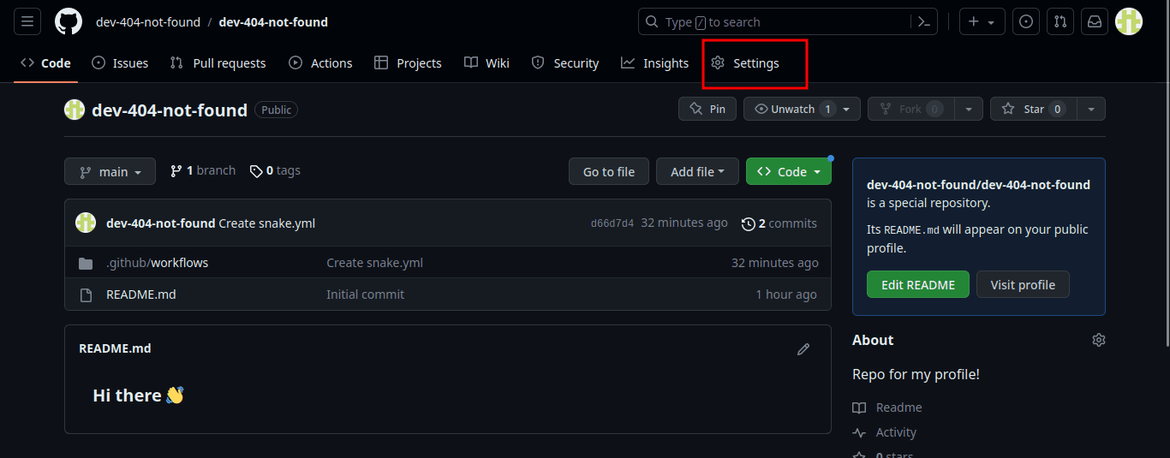Click the 'Hi there' readme heading text
This screenshot has width=1170, height=458.
coord(138,396)
